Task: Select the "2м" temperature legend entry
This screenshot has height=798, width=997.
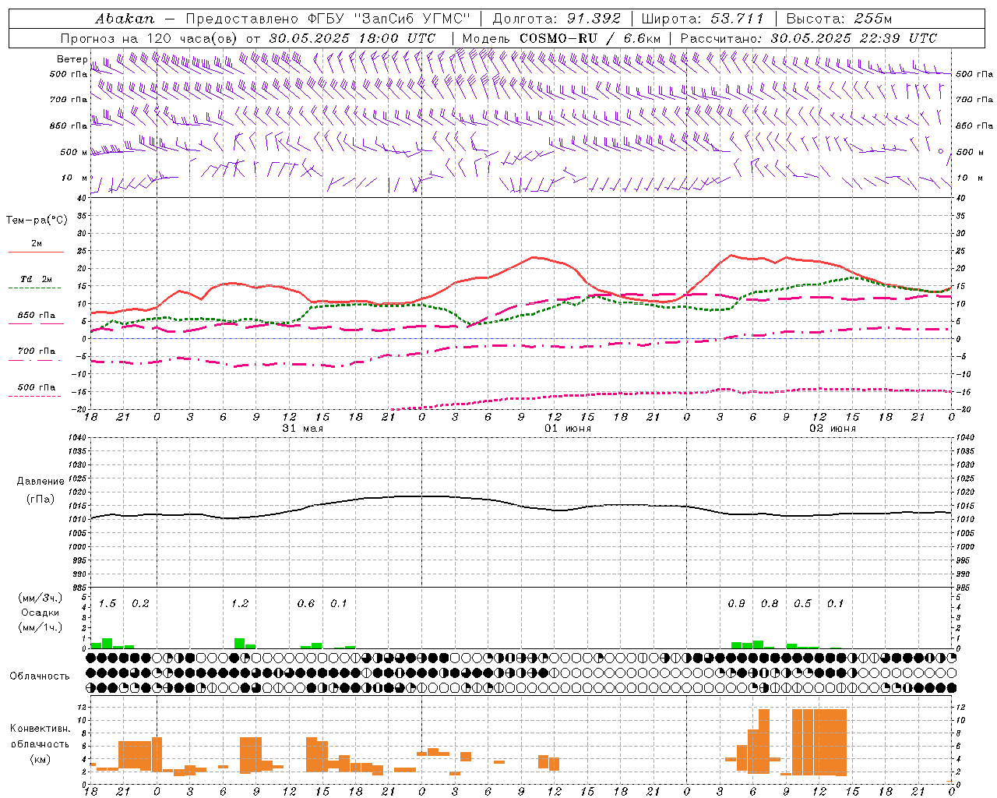Action: point(37,243)
